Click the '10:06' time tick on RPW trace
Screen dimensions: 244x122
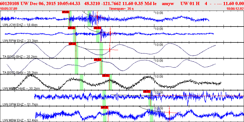point(159,29)
